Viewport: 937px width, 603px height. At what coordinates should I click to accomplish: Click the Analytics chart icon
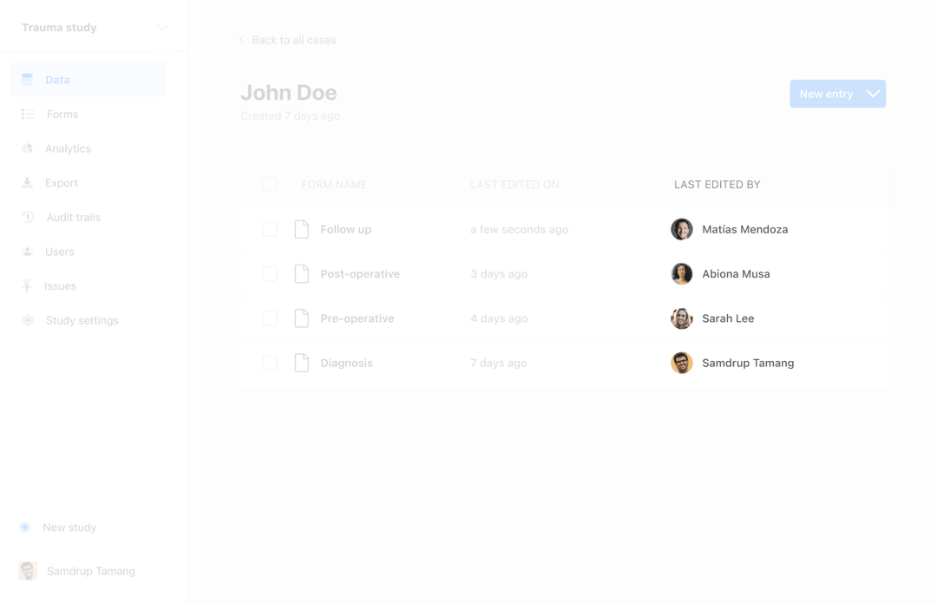27,148
